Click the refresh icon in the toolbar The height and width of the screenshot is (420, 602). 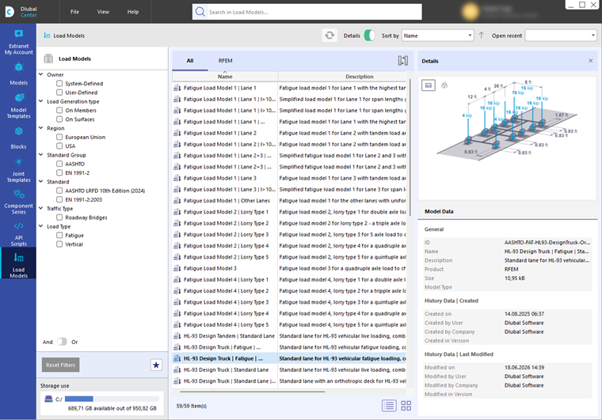tap(330, 36)
